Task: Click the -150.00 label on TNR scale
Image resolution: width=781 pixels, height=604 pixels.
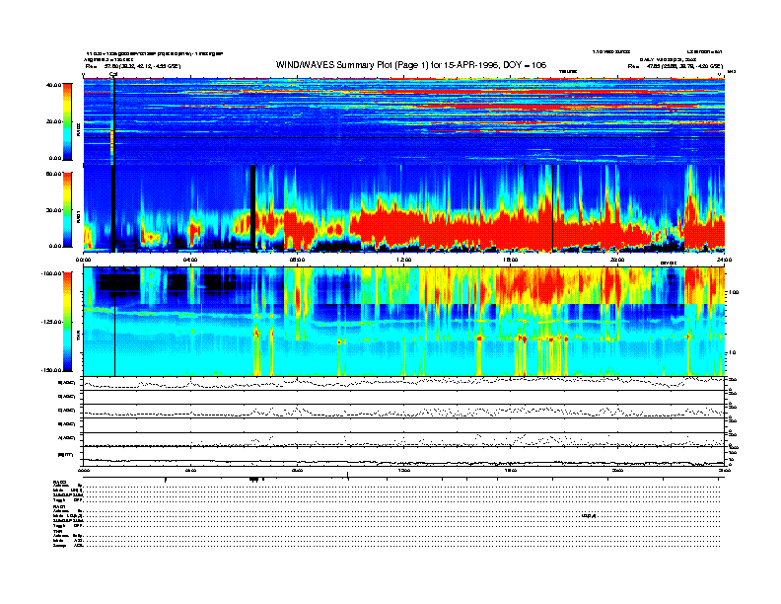Action: [x=51, y=370]
